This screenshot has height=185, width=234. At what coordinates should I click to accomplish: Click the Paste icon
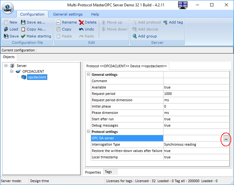click(58, 36)
